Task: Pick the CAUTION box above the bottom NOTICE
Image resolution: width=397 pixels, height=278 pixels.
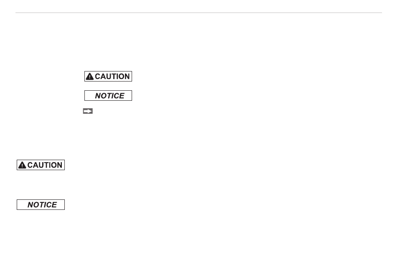Action: 41,165
